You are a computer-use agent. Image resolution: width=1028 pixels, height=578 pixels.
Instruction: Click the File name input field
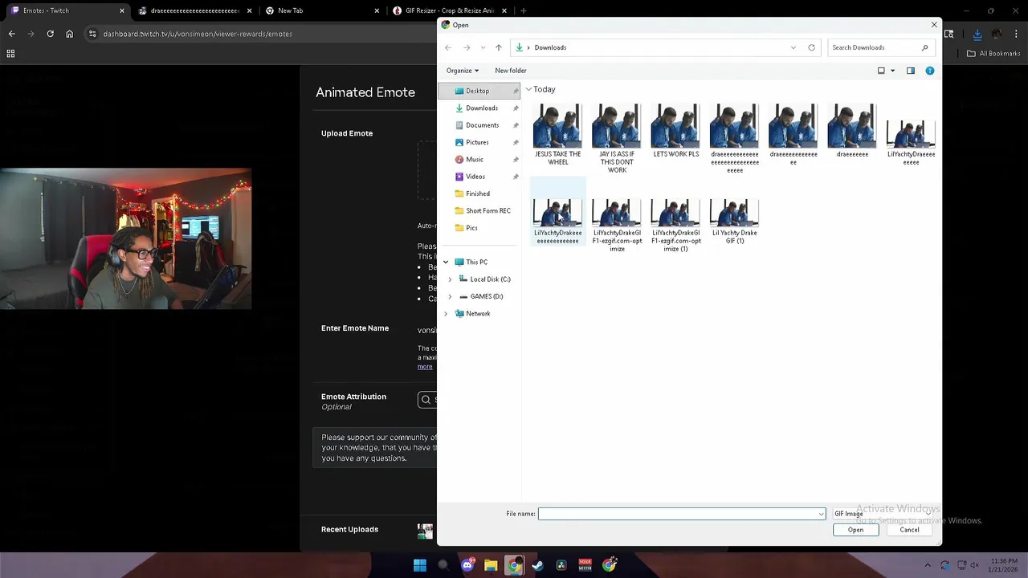(681, 514)
